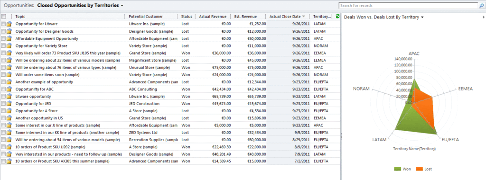Click record icon beside Will order some items soon
Image resolution: width=486 pixels, height=180 pixels.
9,74
